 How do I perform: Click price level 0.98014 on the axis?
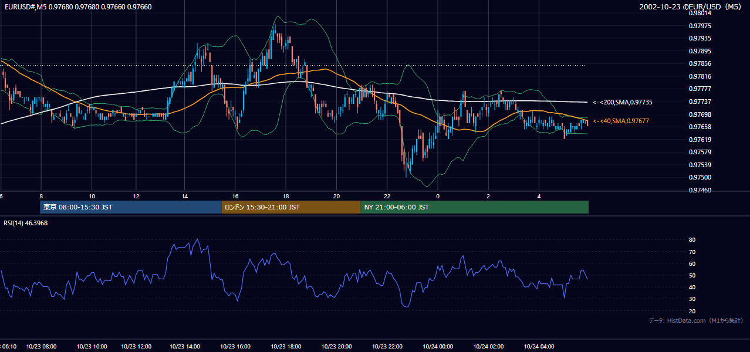(700, 13)
